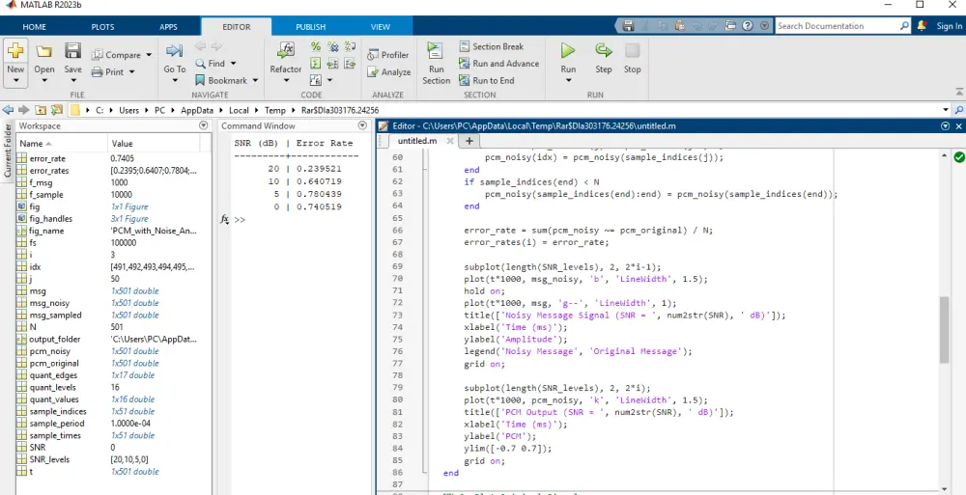Screen dimensions: 966x495
Task: Sort Workspace by the Name column header
Action: pyautogui.click(x=62, y=144)
